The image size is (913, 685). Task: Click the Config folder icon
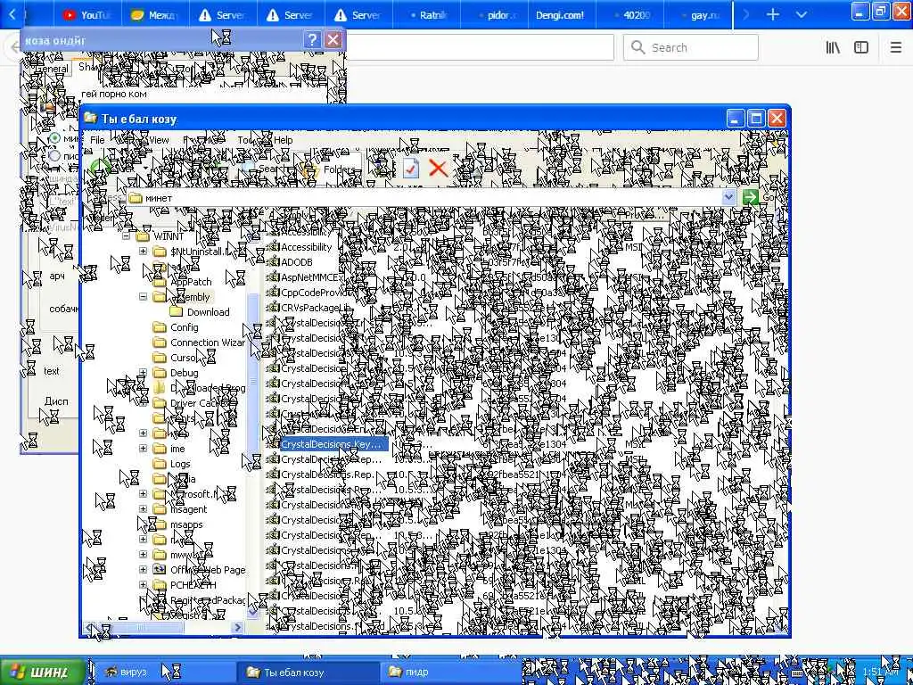[x=160, y=327]
